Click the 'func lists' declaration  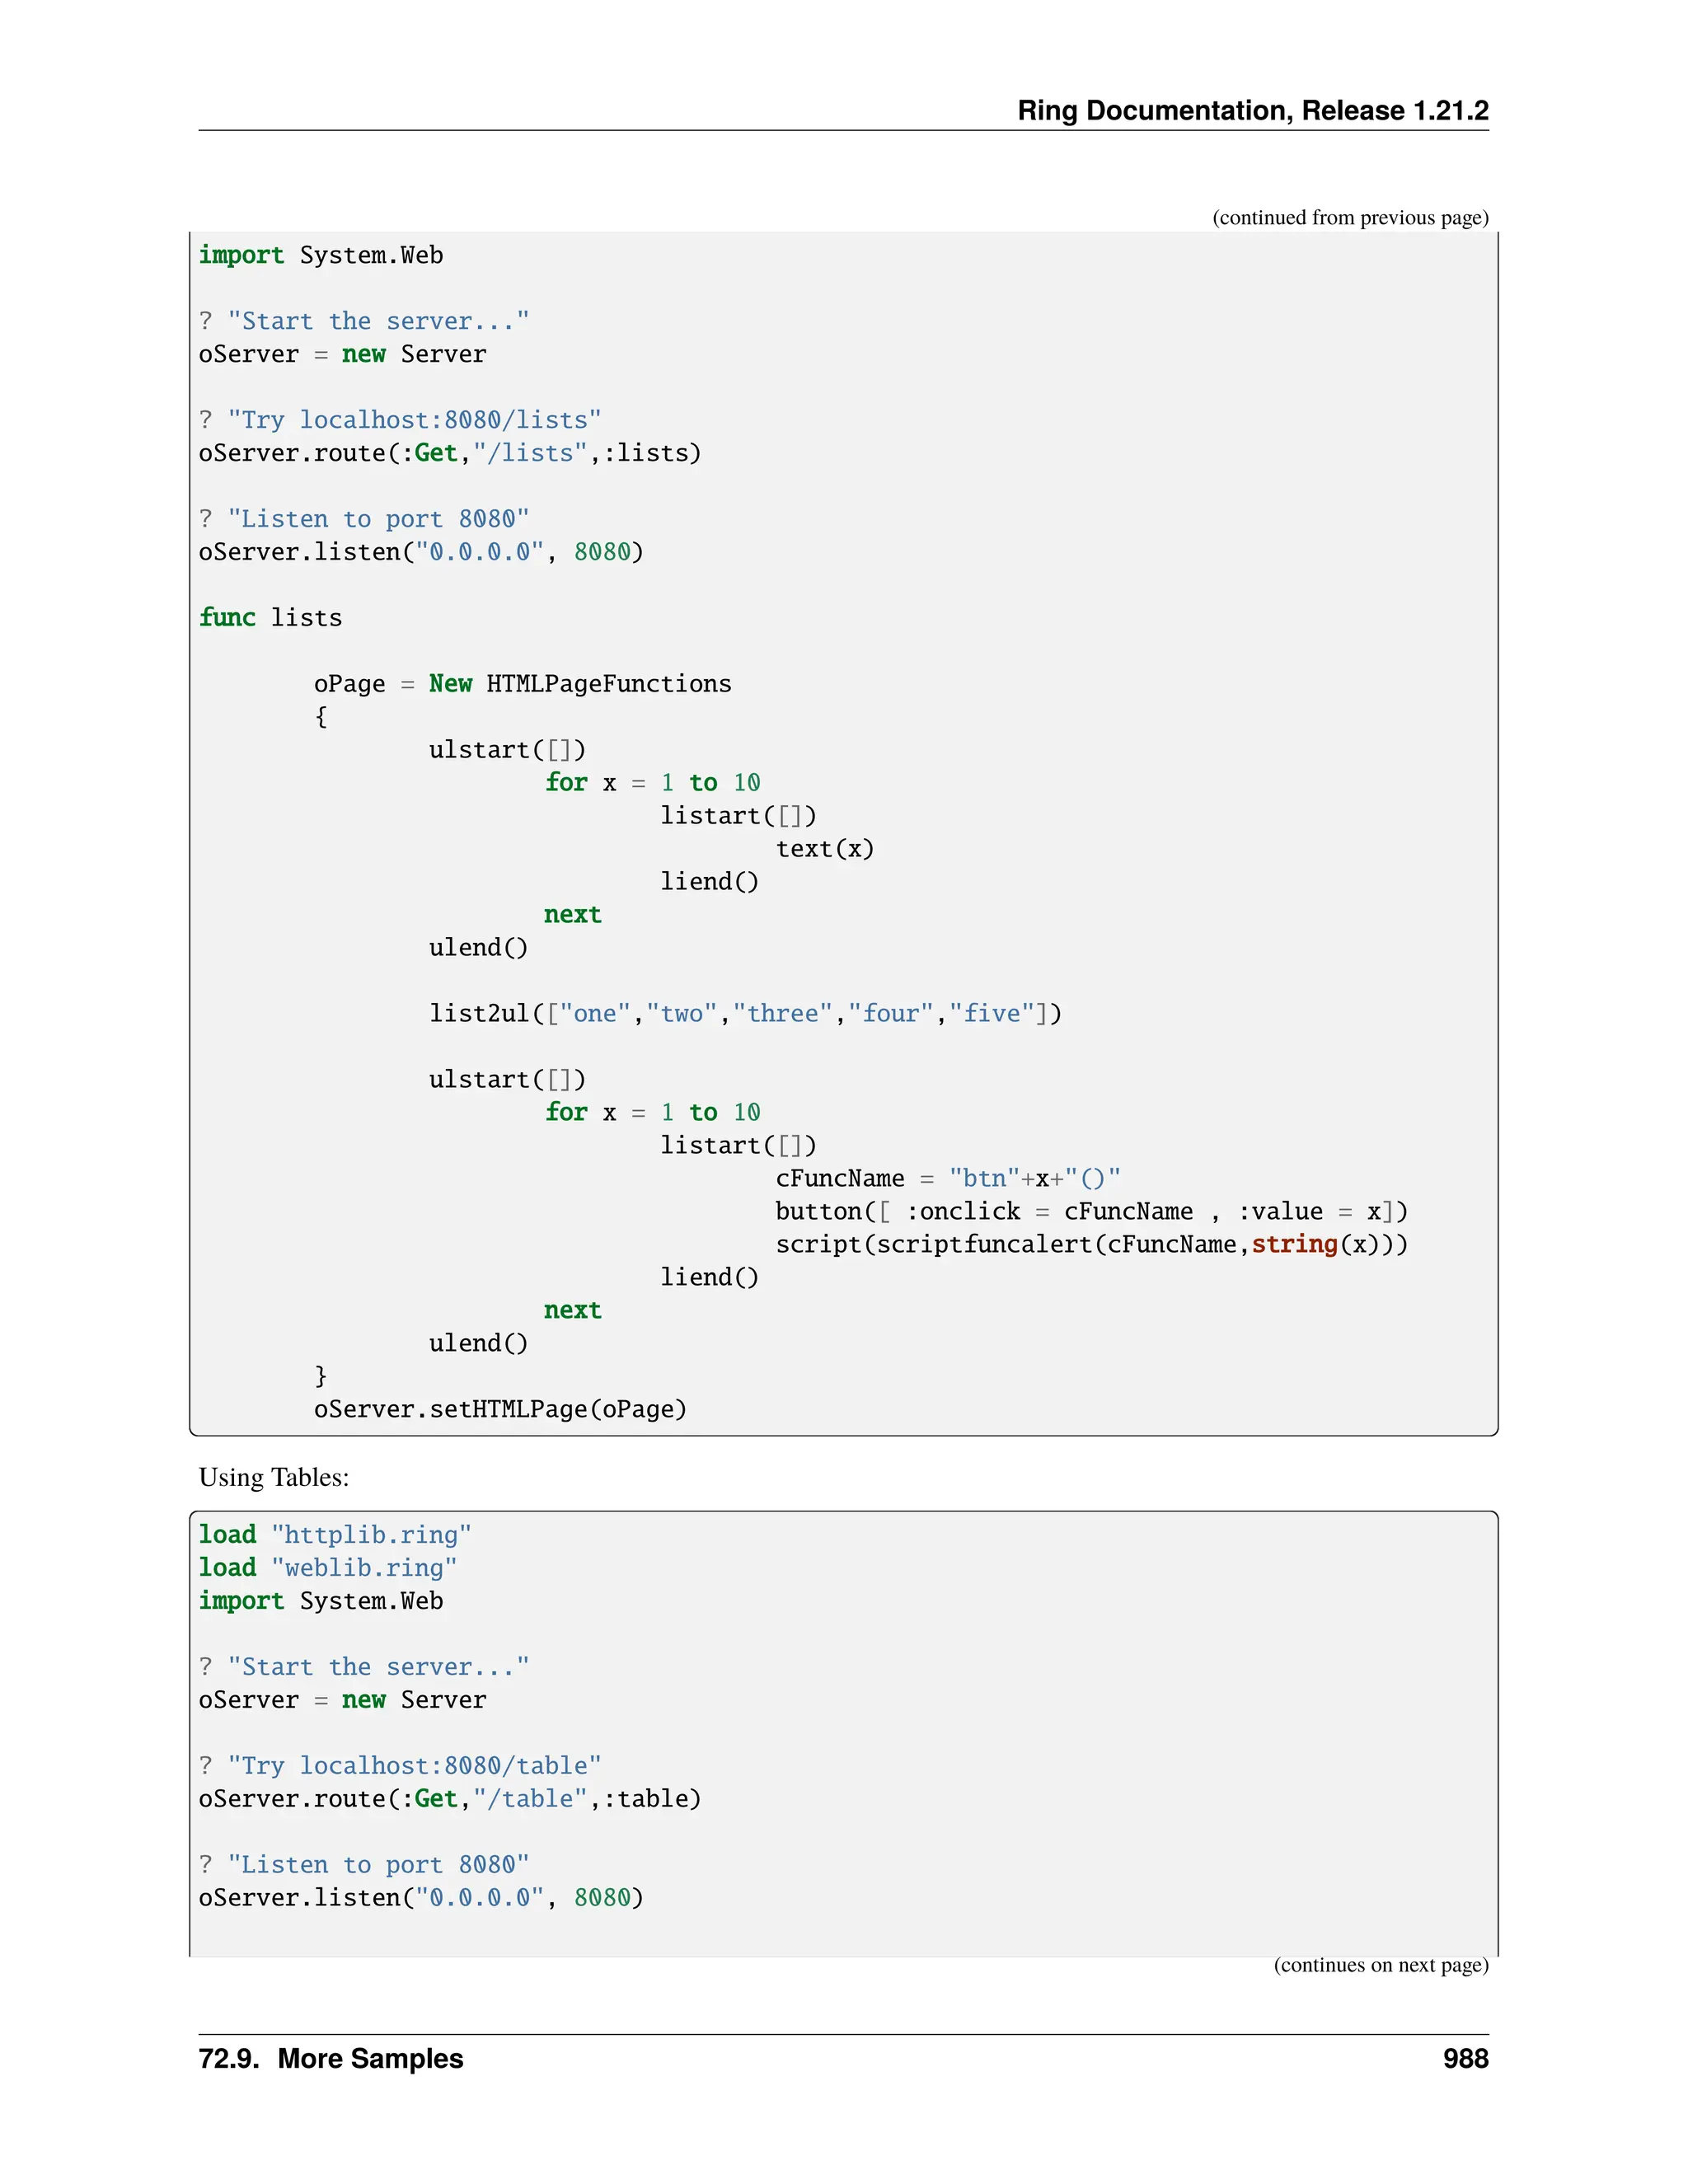[270, 618]
